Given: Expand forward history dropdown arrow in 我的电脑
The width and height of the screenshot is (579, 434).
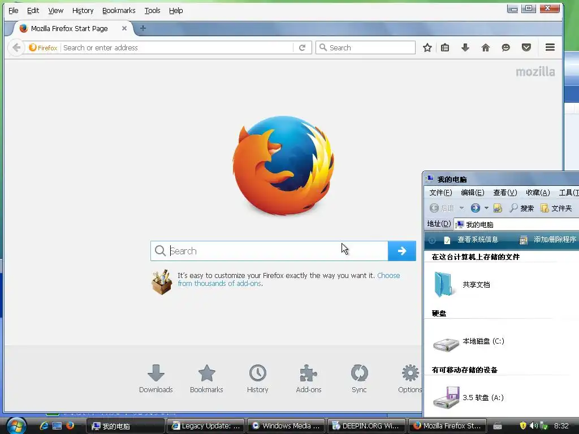Looking at the screenshot, I should 486,208.
